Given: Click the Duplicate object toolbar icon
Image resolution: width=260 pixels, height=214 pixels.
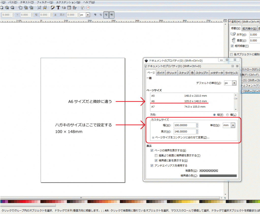Looking at the screenshot, I should (x=20, y=8).
